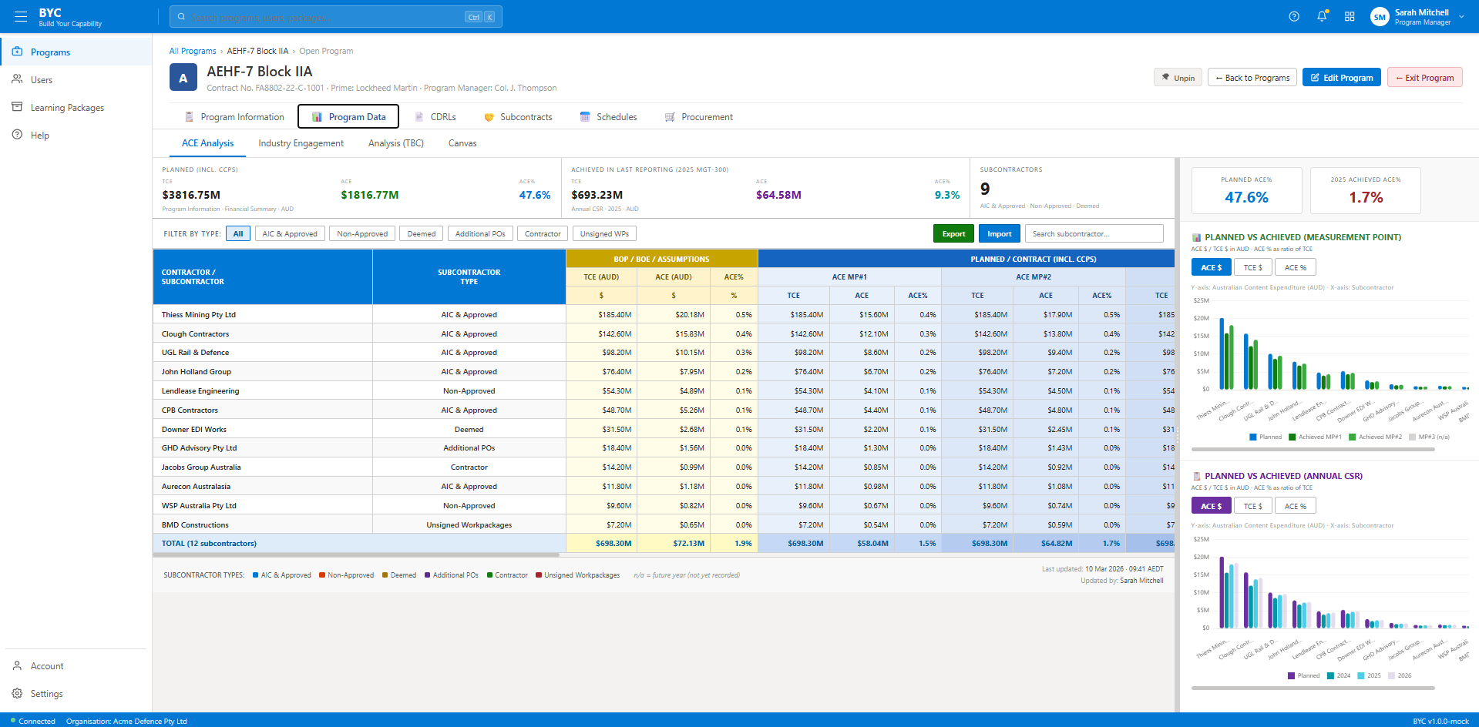Select TCE $ in Measurement Point chart

[x=1252, y=267]
